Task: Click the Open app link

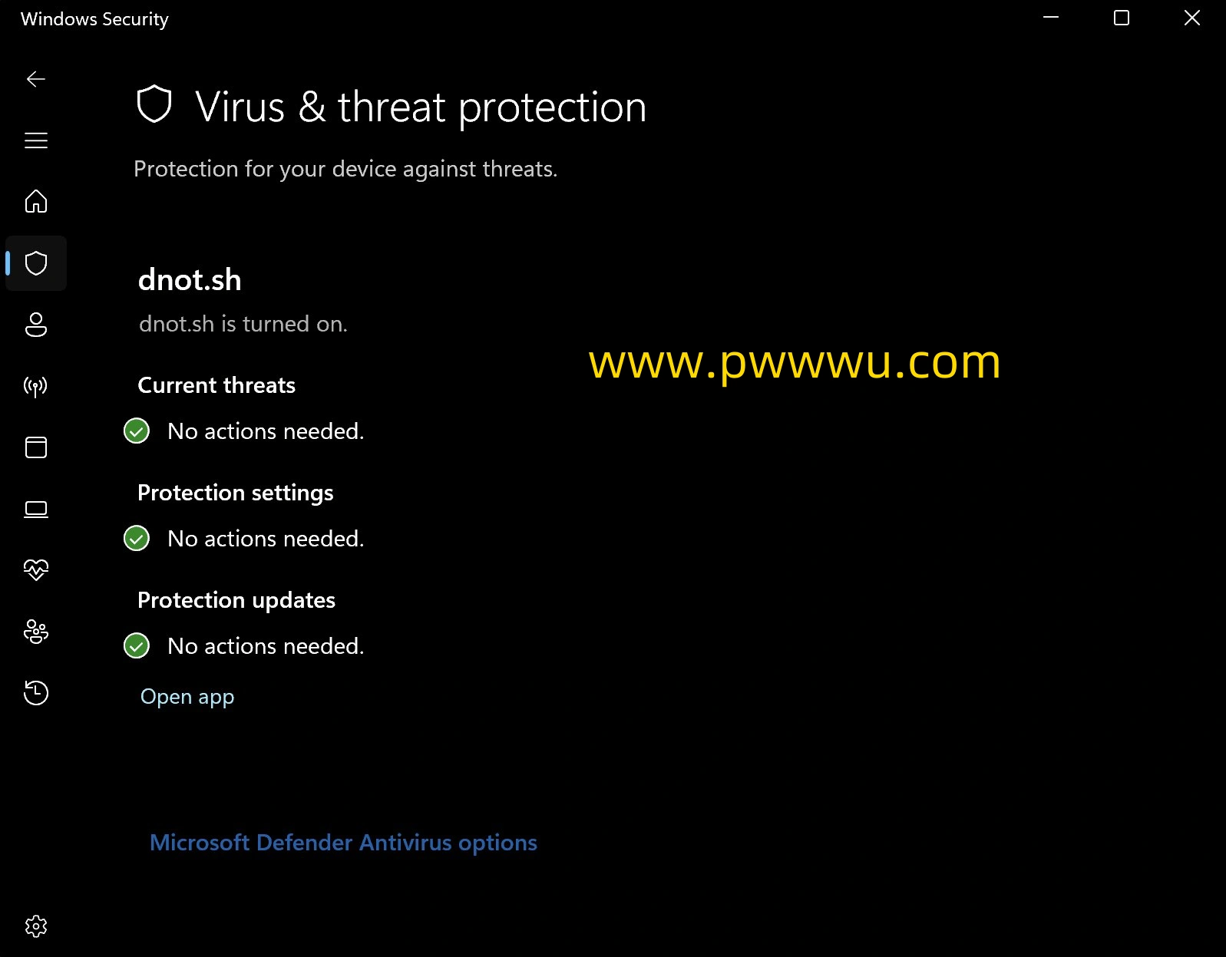Action: [187, 697]
